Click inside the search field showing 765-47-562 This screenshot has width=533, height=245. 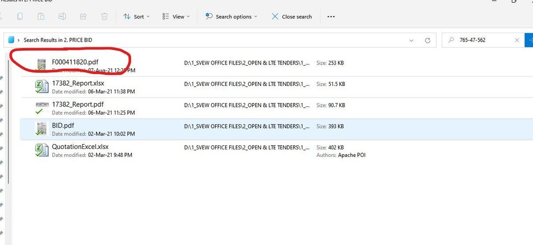473,40
